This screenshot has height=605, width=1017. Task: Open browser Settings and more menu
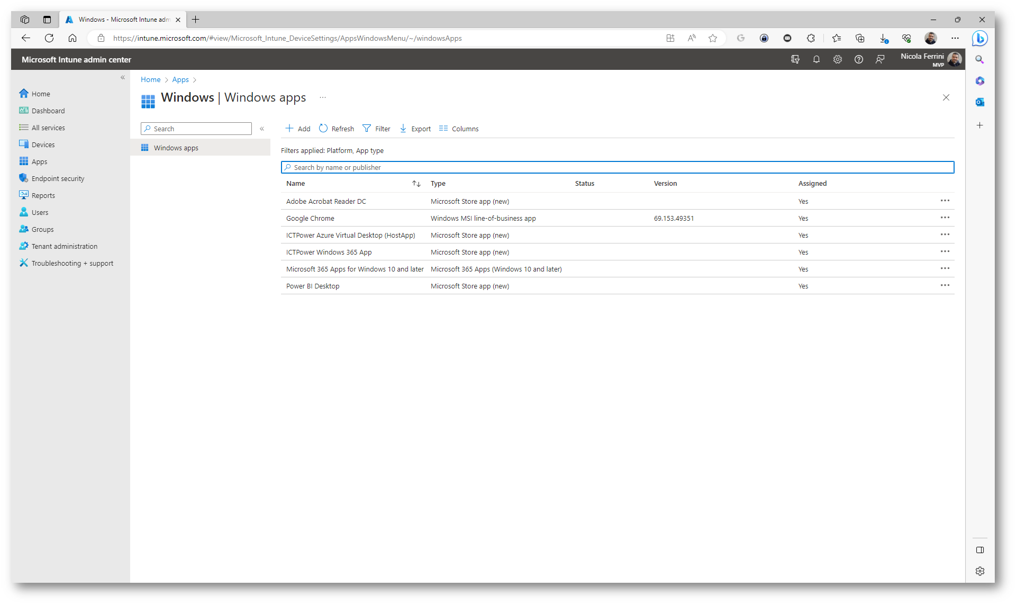click(x=955, y=38)
